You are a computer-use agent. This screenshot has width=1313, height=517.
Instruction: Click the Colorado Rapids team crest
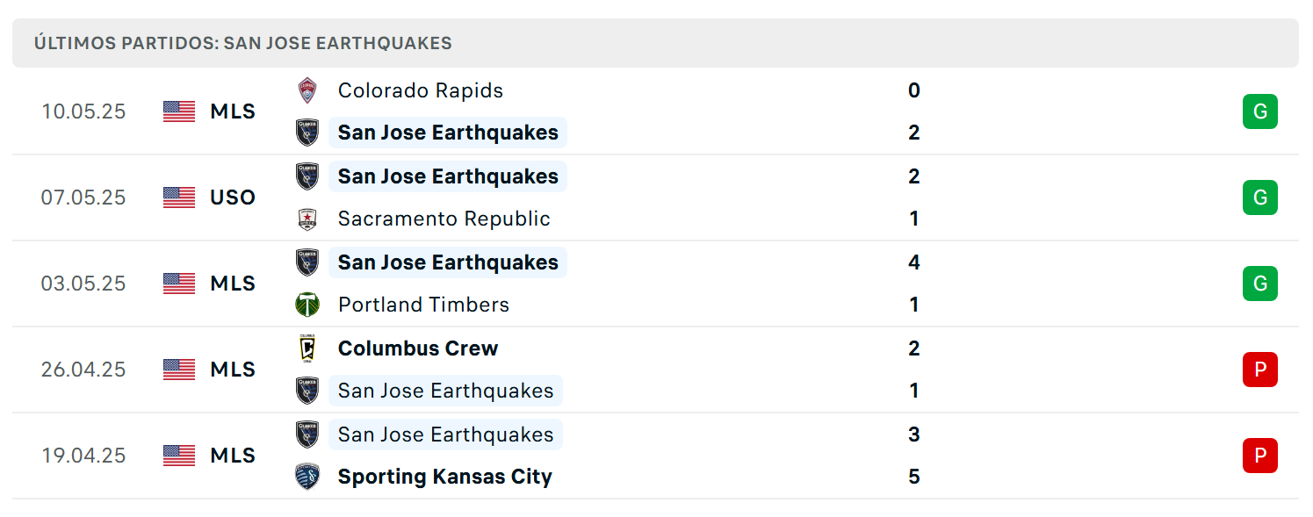(307, 90)
